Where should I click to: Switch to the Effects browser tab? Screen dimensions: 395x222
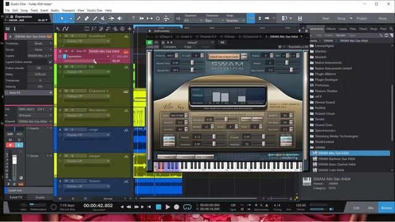(331, 29)
